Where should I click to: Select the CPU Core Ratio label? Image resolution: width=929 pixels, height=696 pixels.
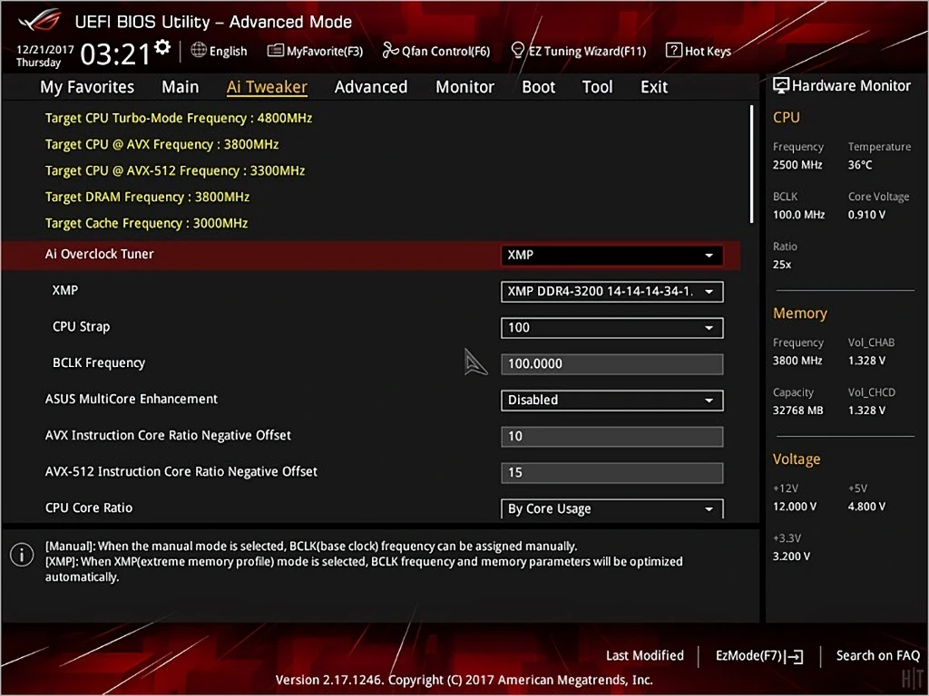click(89, 507)
